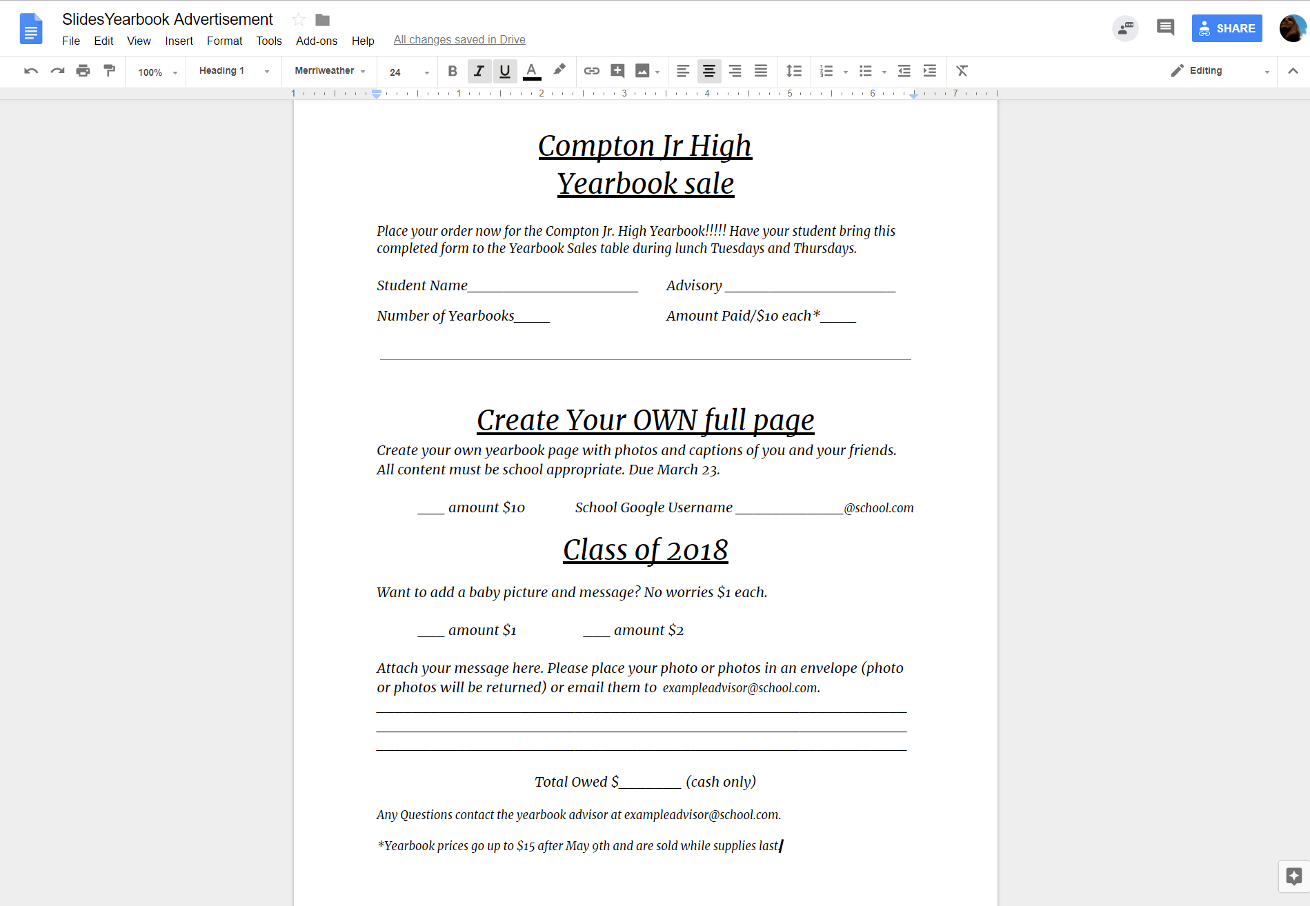This screenshot has width=1310, height=906.
Task: Toggle italic formatting
Action: [479, 71]
